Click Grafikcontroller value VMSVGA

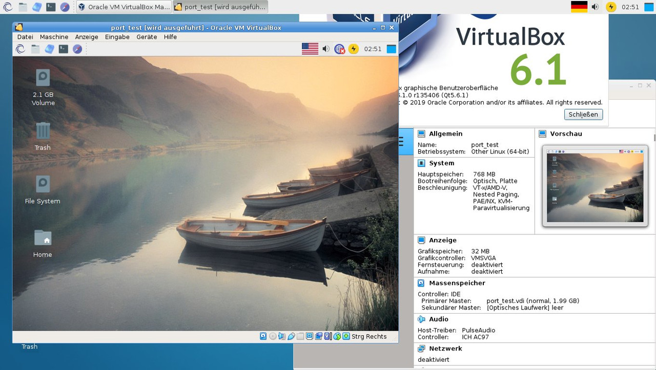click(x=483, y=258)
